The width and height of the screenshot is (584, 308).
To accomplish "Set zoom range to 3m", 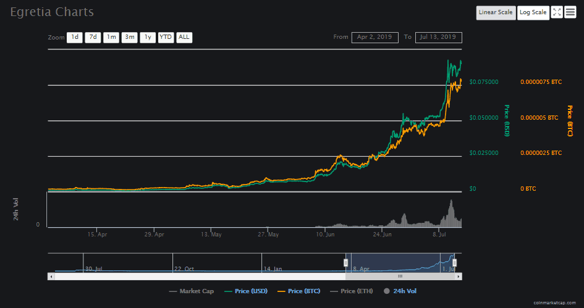I will 129,37.
